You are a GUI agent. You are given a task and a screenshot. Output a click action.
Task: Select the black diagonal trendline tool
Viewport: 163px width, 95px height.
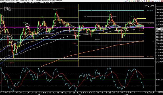tap(142, 1)
